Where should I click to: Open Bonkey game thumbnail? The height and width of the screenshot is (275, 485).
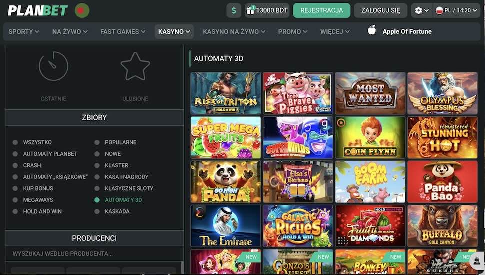click(370, 262)
